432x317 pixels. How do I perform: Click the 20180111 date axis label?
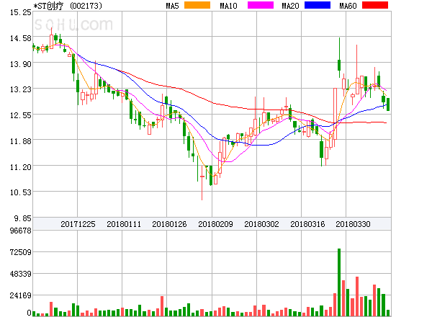124,224
